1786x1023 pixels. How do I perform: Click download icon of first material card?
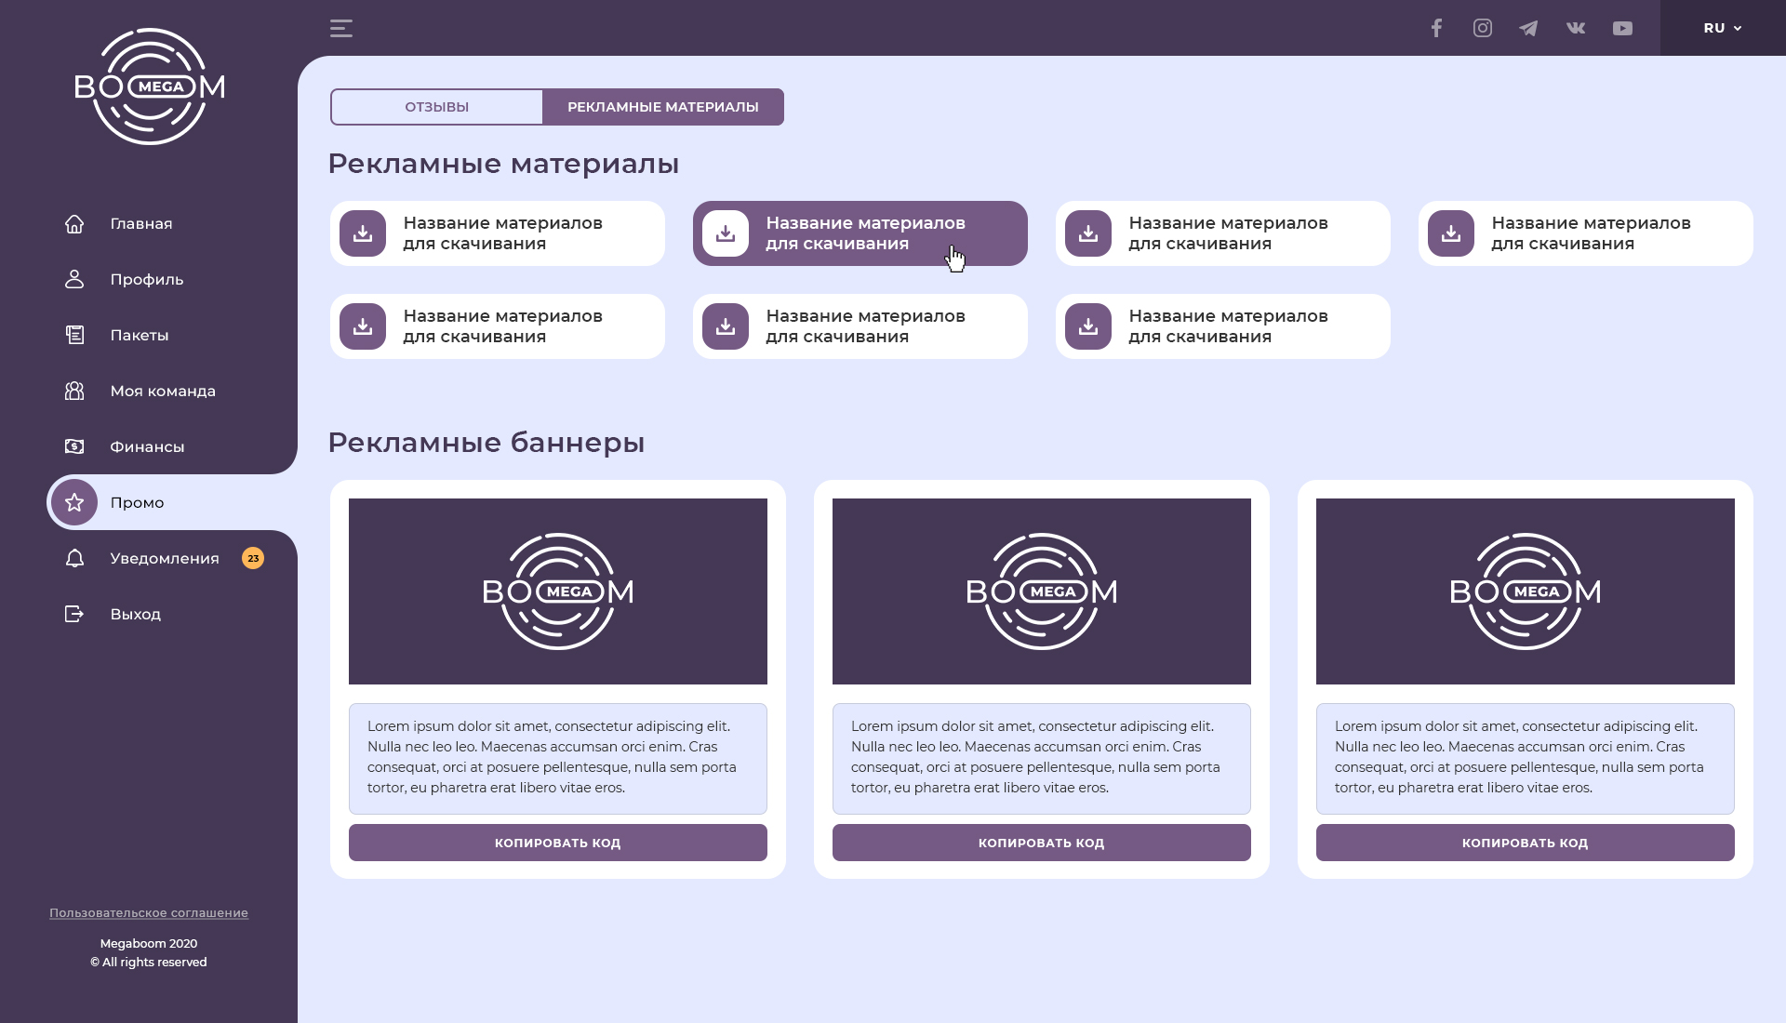point(363,233)
